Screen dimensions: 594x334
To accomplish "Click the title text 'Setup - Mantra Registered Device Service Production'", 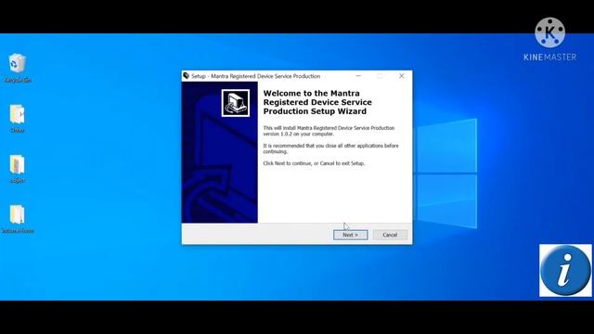I will [x=256, y=76].
